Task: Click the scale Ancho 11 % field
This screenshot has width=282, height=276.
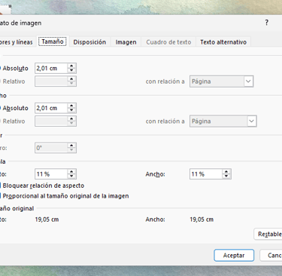Action: coord(206,174)
